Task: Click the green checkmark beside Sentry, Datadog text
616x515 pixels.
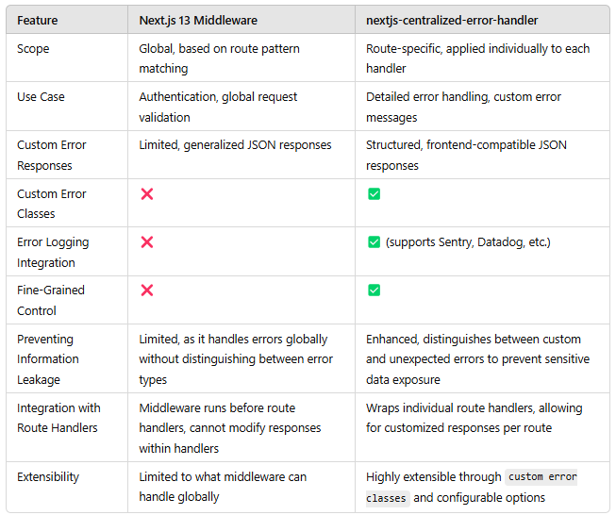Action: pos(374,242)
